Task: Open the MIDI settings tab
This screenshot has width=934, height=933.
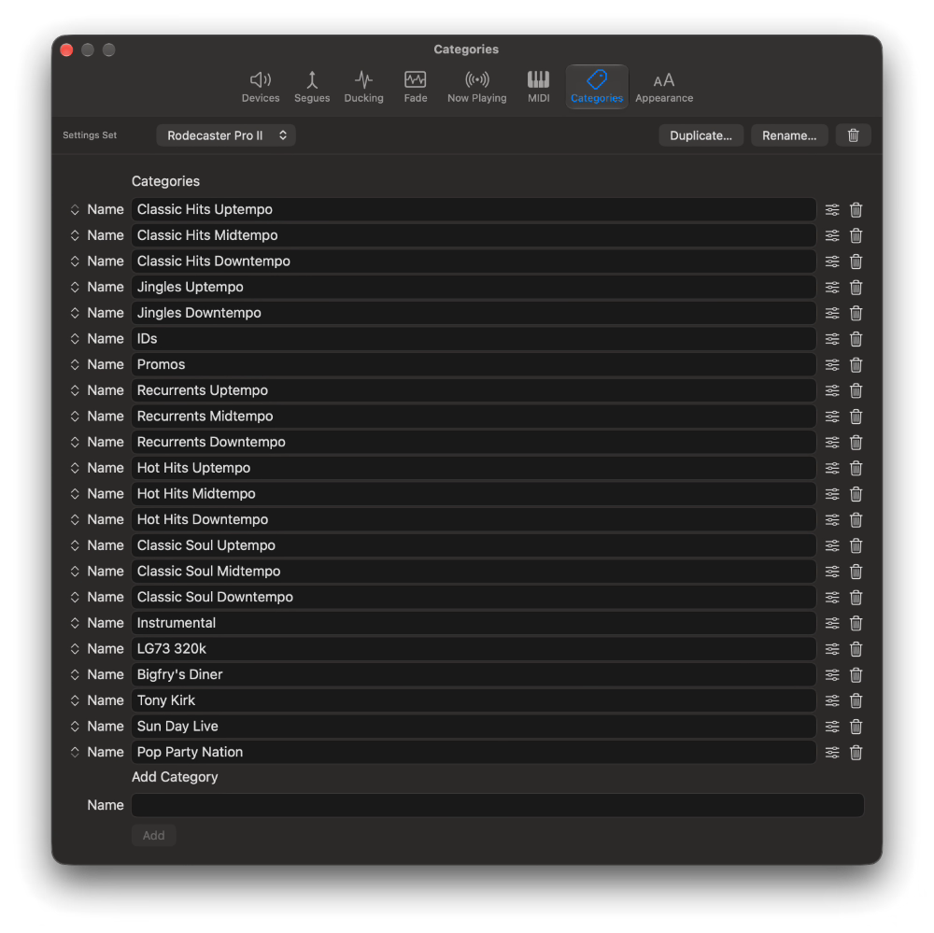Action: click(x=539, y=86)
